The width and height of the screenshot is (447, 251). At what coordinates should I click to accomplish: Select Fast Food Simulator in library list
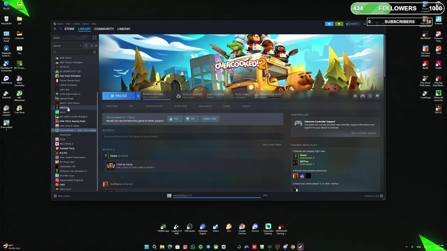[x=70, y=76]
